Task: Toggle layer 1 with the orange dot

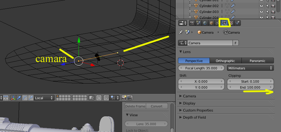Action: coord(58,97)
